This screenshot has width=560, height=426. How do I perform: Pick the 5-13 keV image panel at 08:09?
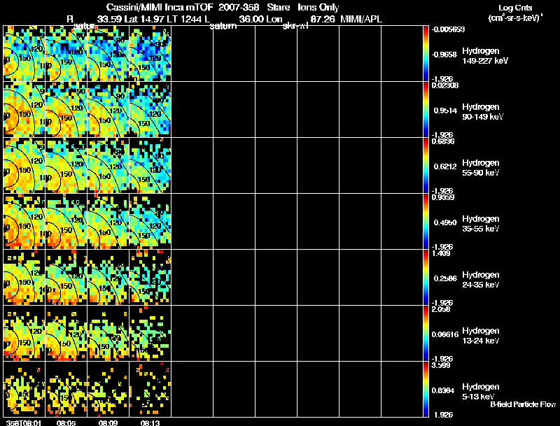108,390
